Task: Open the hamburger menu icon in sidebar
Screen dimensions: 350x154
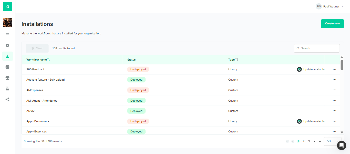Action: [x=7, y=35]
